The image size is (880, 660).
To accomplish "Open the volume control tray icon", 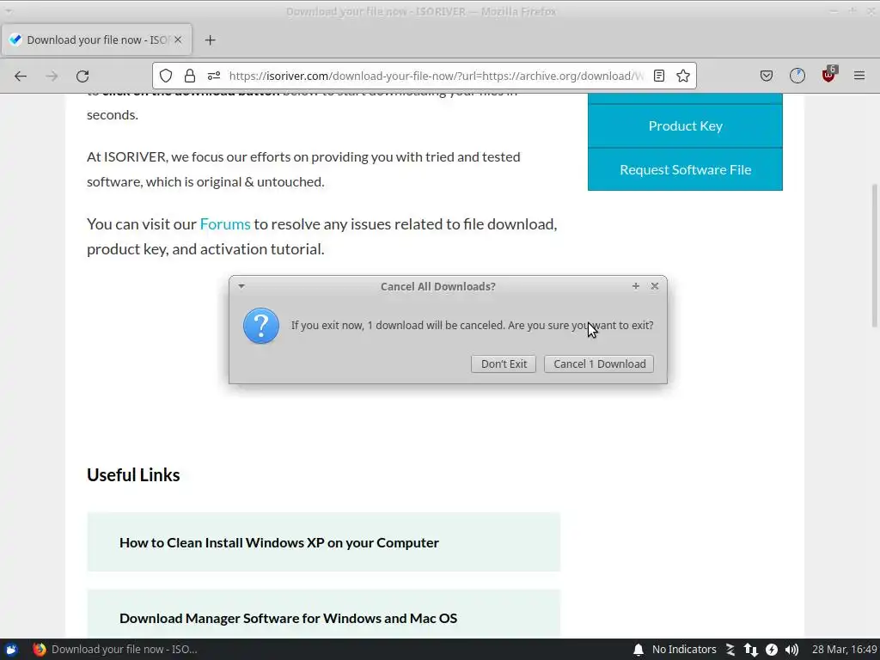I will (x=791, y=650).
